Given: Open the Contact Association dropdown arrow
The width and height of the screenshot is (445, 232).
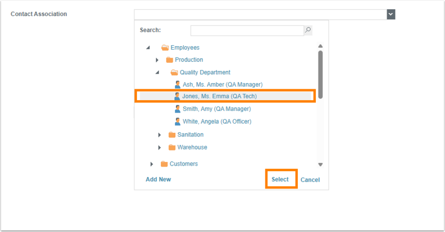Looking at the screenshot, I should (391, 15).
